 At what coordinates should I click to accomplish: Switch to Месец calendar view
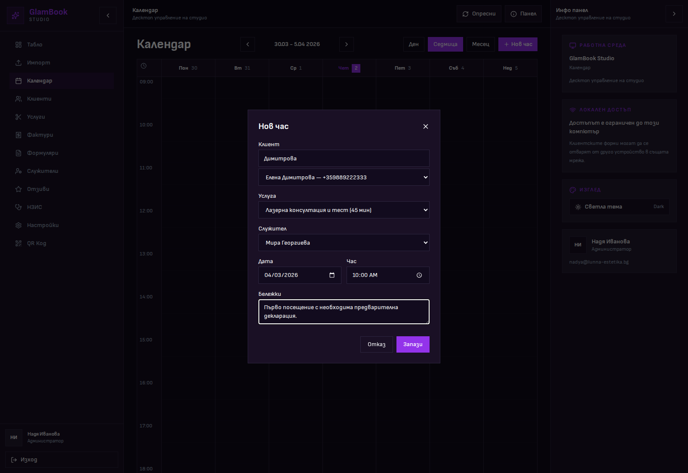[480, 44]
